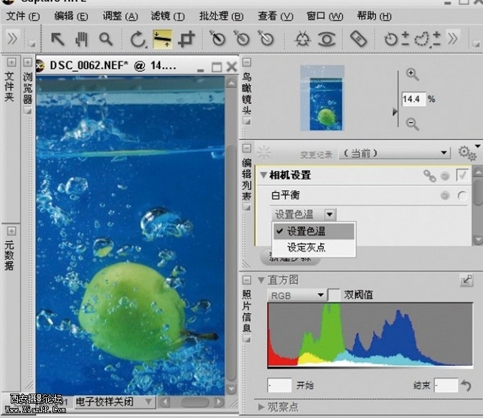Select the red-eye control point tool
Image resolution: width=483 pixels, height=418 pixels.
pyautogui.click(x=327, y=39)
